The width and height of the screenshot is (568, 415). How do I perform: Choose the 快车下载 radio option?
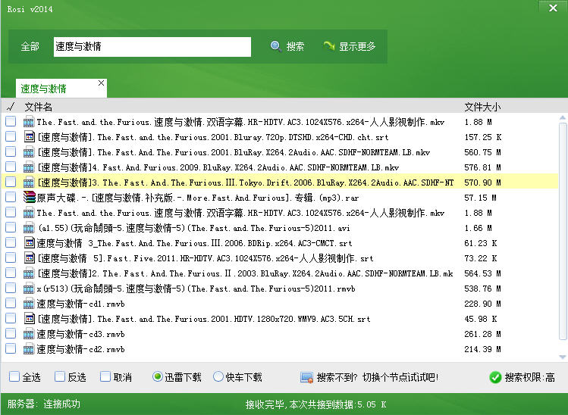[x=218, y=376]
